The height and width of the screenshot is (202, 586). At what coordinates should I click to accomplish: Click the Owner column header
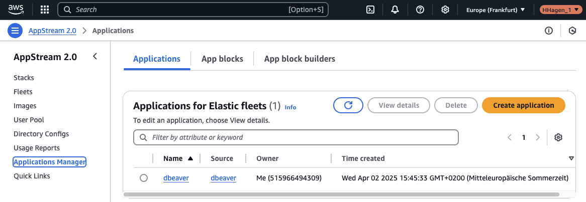click(x=267, y=158)
